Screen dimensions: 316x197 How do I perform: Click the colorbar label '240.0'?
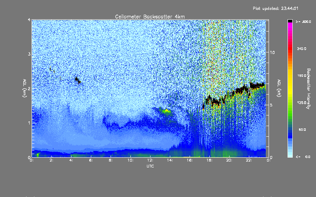[302, 48]
